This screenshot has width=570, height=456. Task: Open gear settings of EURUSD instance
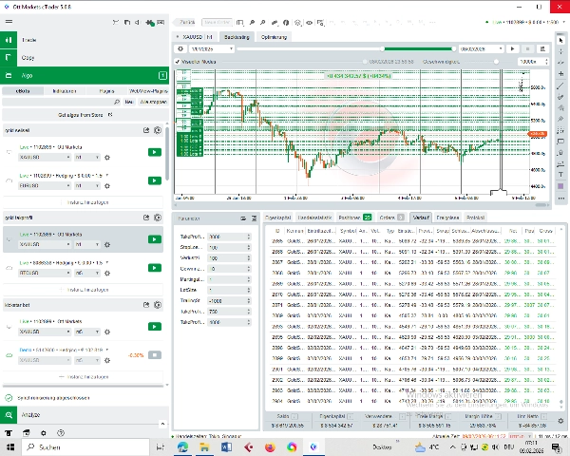click(x=107, y=186)
